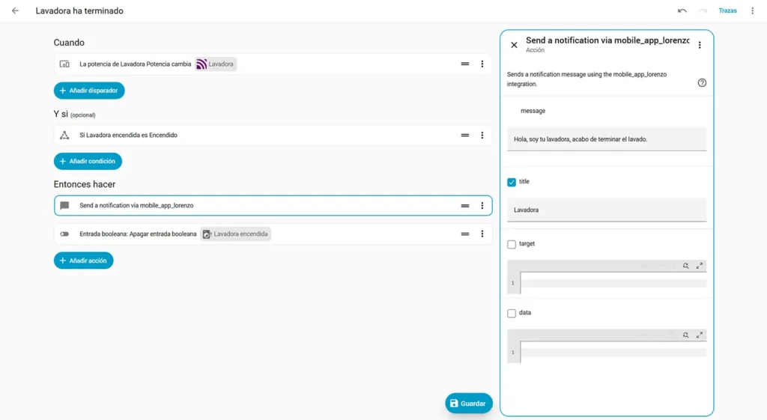Click line 1 of the data editor
Screen dimensions: 767x420
point(613,353)
